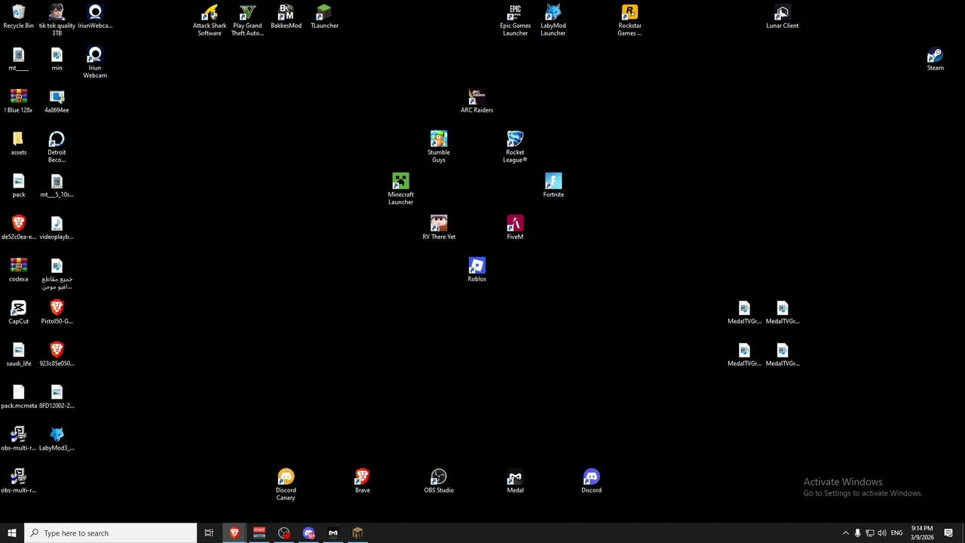Image resolution: width=965 pixels, height=543 pixels.
Task: Open Voicemeeter from the taskbar
Action: (259, 533)
